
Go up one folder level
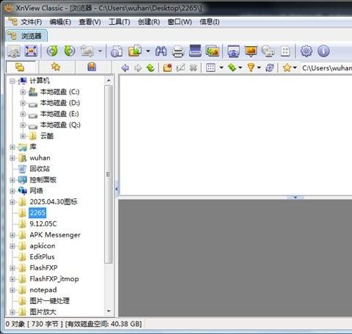(150, 67)
